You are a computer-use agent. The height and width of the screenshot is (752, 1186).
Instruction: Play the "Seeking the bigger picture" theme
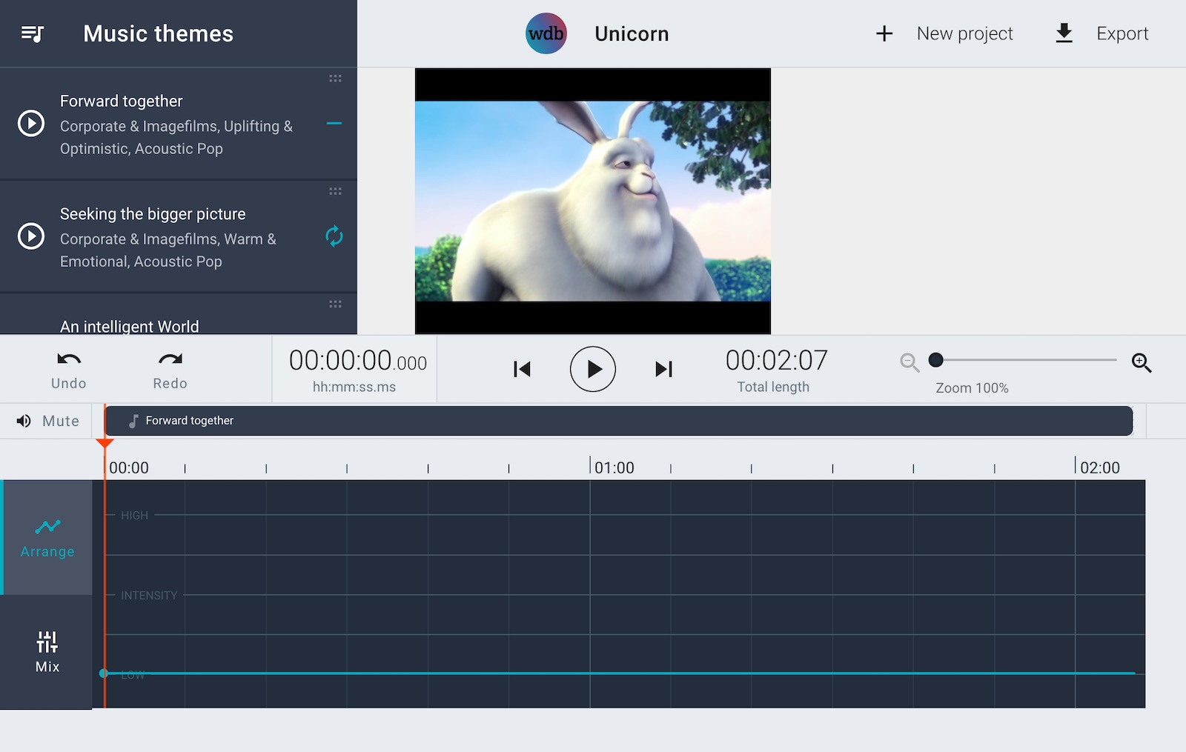point(30,236)
